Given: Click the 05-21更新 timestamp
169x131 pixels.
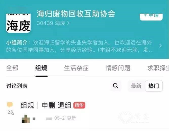Looking at the screenshot, I should (65, 118).
